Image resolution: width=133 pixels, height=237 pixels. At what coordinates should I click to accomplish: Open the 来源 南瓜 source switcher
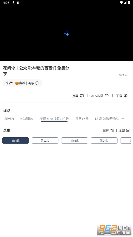point(22,83)
